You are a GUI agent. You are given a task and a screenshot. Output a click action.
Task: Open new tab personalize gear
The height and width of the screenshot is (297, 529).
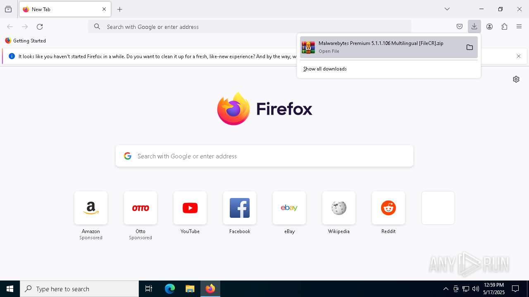[516, 79]
